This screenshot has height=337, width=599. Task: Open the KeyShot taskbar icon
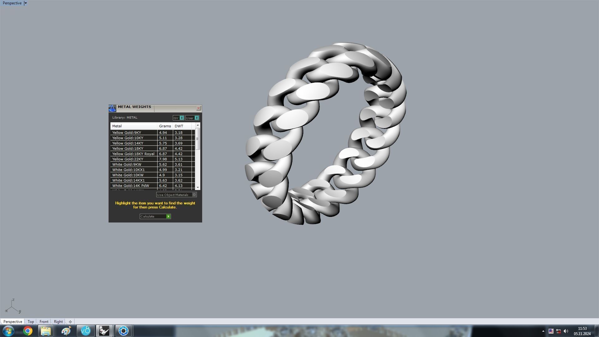pos(124,331)
